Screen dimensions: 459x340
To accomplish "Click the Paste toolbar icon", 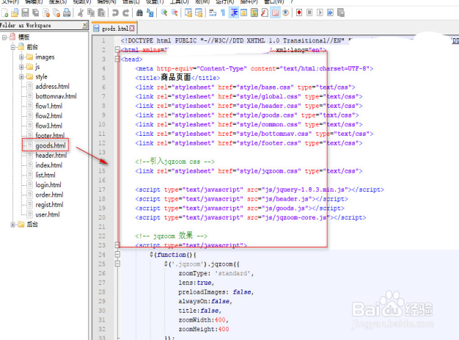I will 101,13.
